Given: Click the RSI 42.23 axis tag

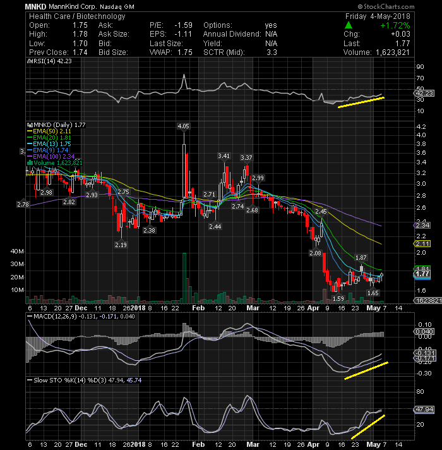Looking at the screenshot, I should (424, 94).
